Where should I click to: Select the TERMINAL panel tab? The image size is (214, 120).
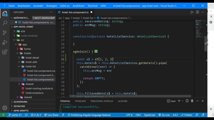point(65,101)
